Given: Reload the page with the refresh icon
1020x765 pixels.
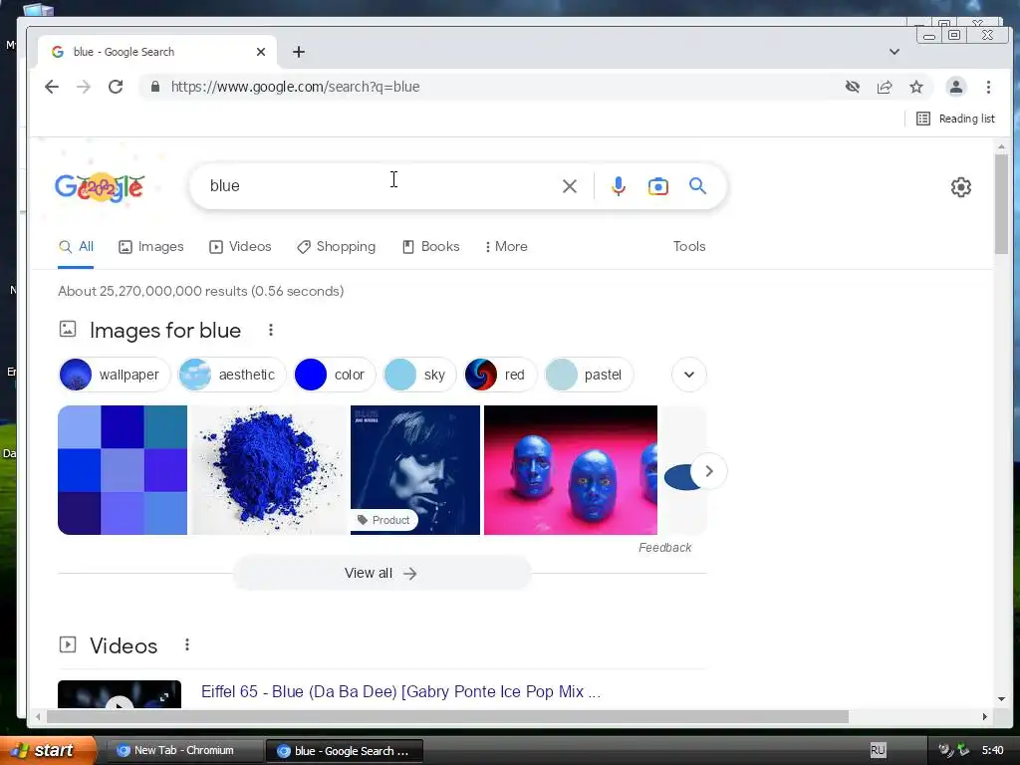Looking at the screenshot, I should point(116,87).
